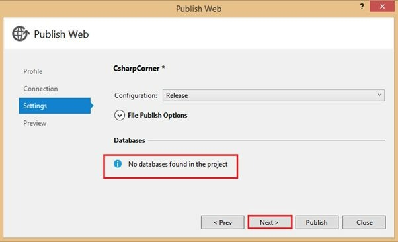398x242 pixels.
Task: Open the Configuration Release dropdown
Action: (273, 95)
